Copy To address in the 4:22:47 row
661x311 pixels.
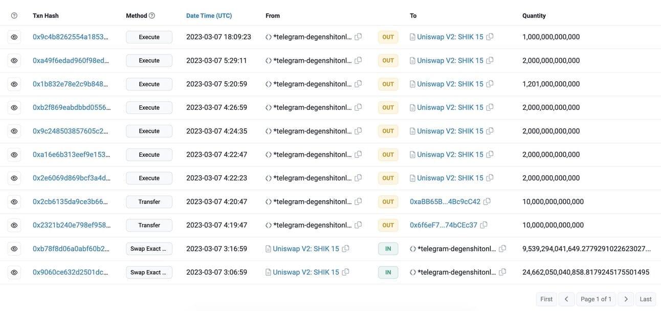(x=490, y=154)
